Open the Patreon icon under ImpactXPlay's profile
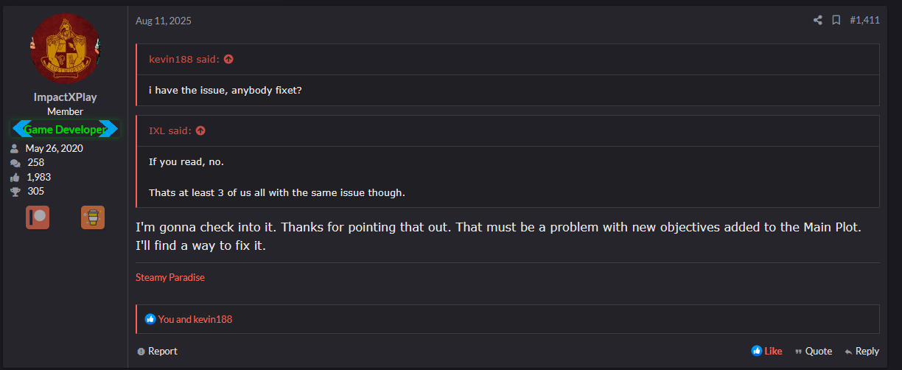Image resolution: width=902 pixels, height=370 pixels. click(x=38, y=217)
